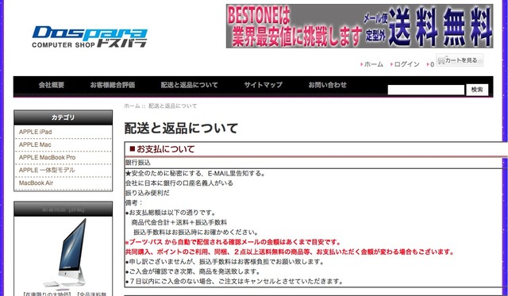Select 配送と返品について nav item
Image resolution: width=508 pixels, height=296 pixels.
(189, 85)
